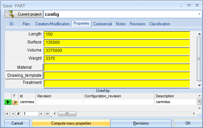Open the Creation/Modification tab
Image resolution: width=203 pixels, height=128 pixels.
52,24
